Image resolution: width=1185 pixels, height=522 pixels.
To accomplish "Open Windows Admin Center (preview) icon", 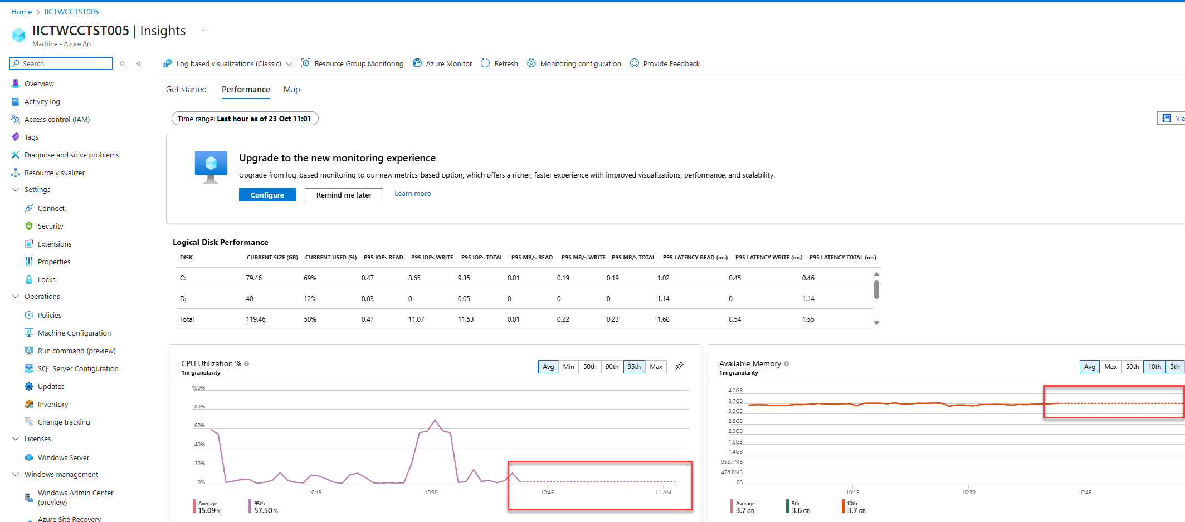I will [x=29, y=498].
